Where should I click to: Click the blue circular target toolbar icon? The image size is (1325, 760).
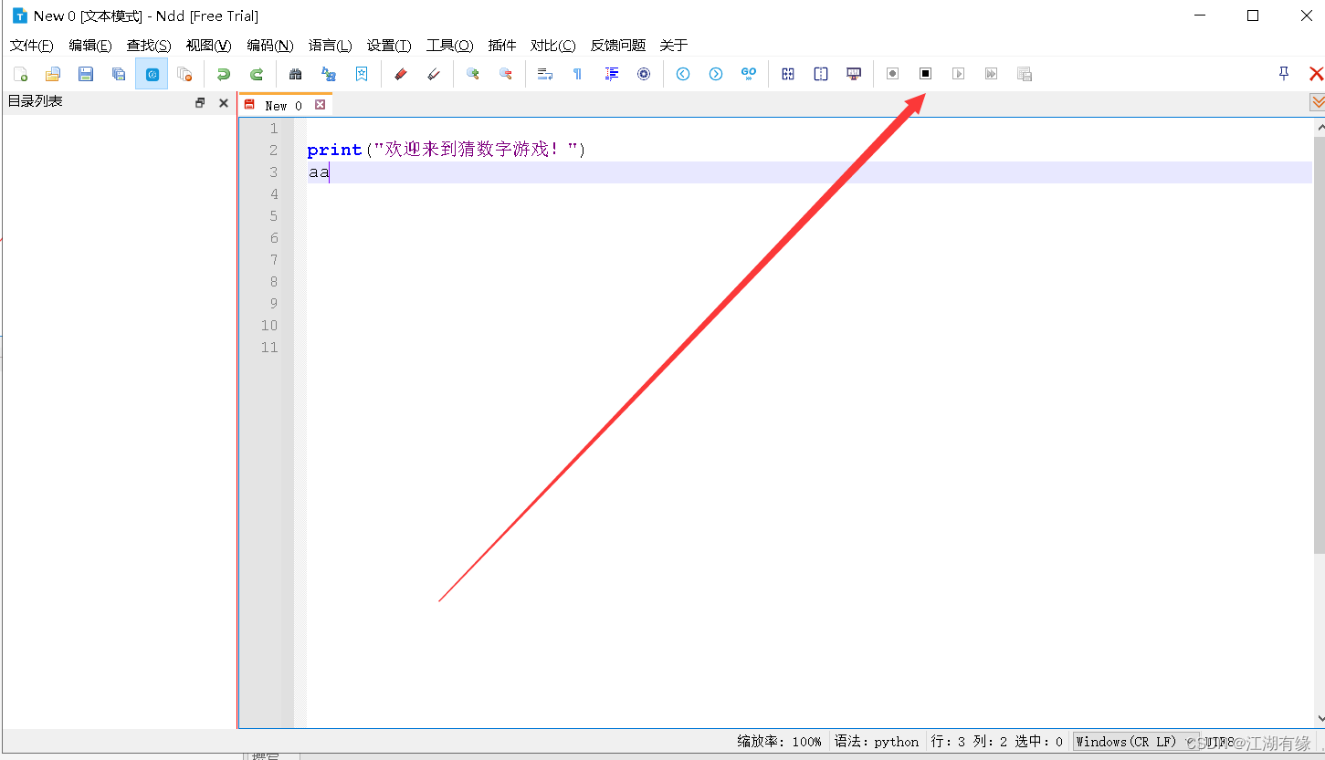(644, 74)
